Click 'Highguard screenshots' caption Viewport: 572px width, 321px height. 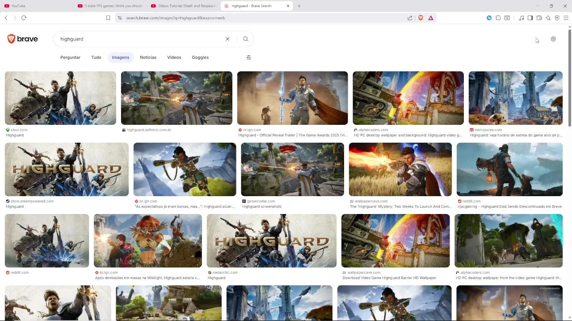pyautogui.click(x=262, y=206)
